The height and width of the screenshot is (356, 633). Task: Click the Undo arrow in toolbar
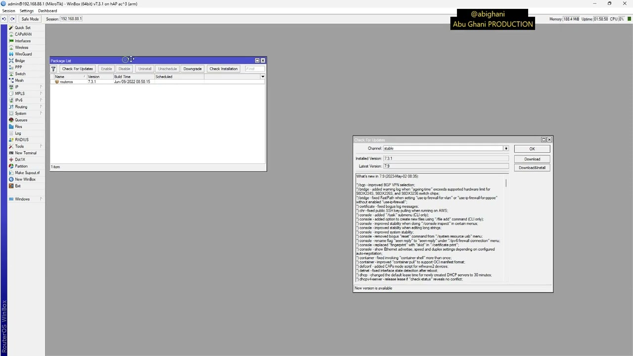[x=4, y=19]
